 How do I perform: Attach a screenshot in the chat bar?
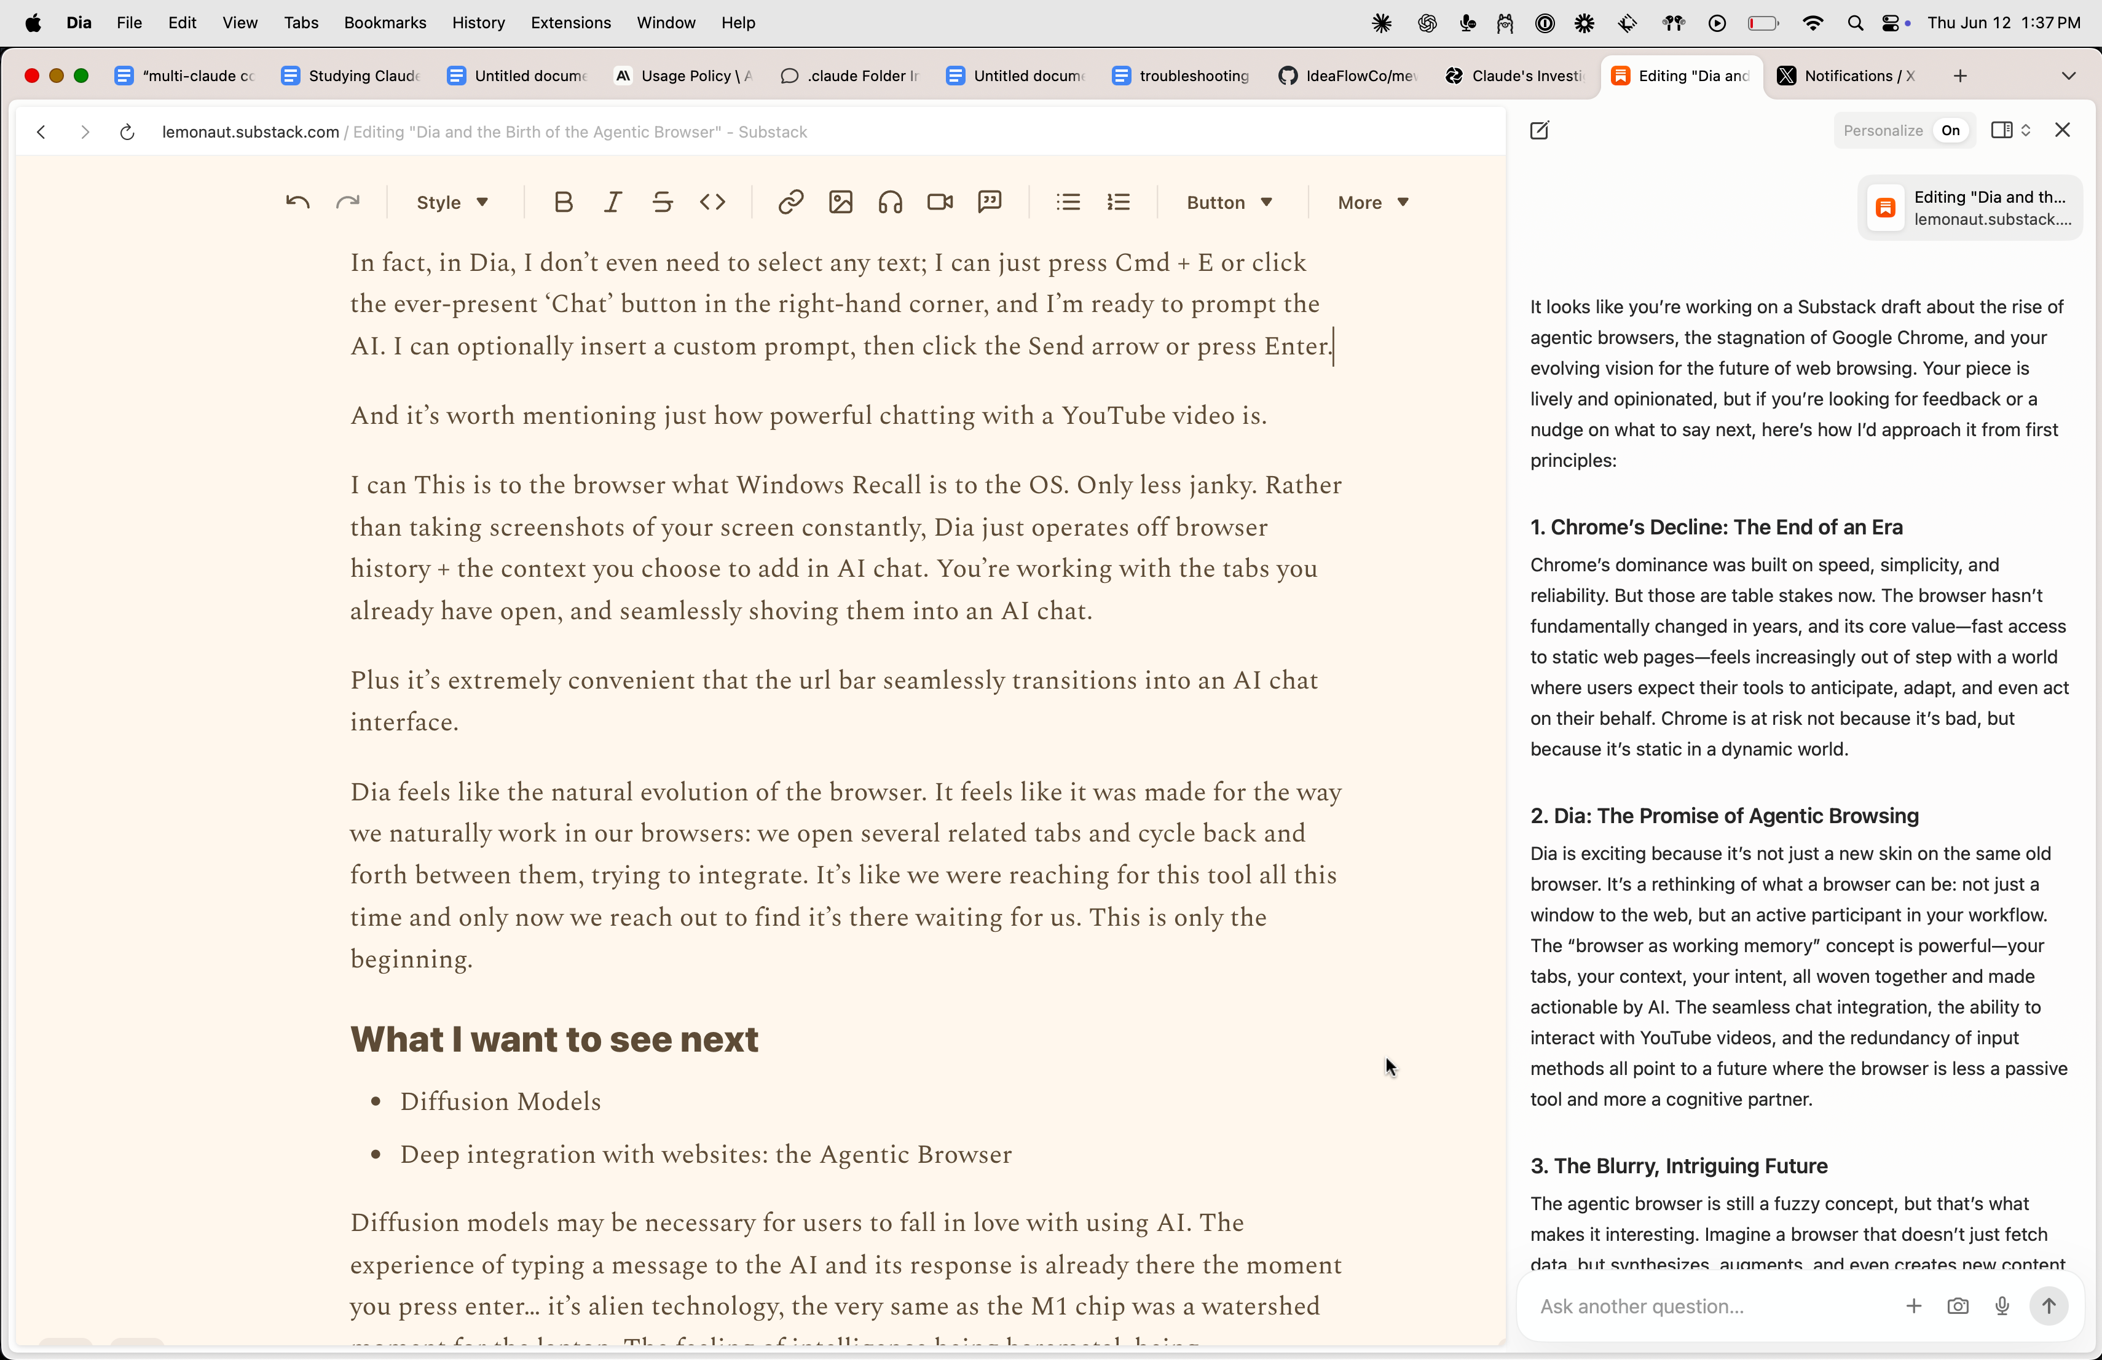coord(1958,1307)
